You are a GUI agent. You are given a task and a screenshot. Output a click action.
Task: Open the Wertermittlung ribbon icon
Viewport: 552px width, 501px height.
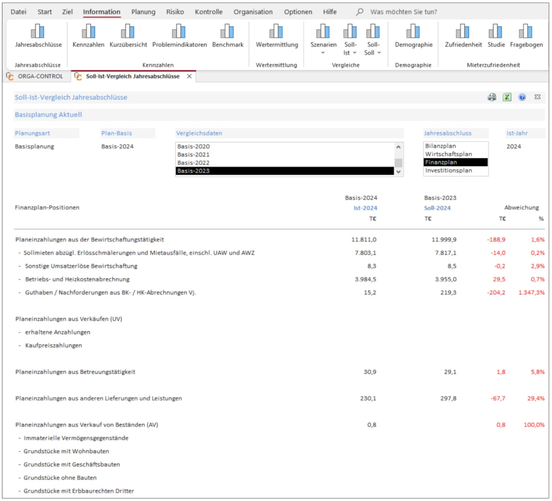pos(277,32)
